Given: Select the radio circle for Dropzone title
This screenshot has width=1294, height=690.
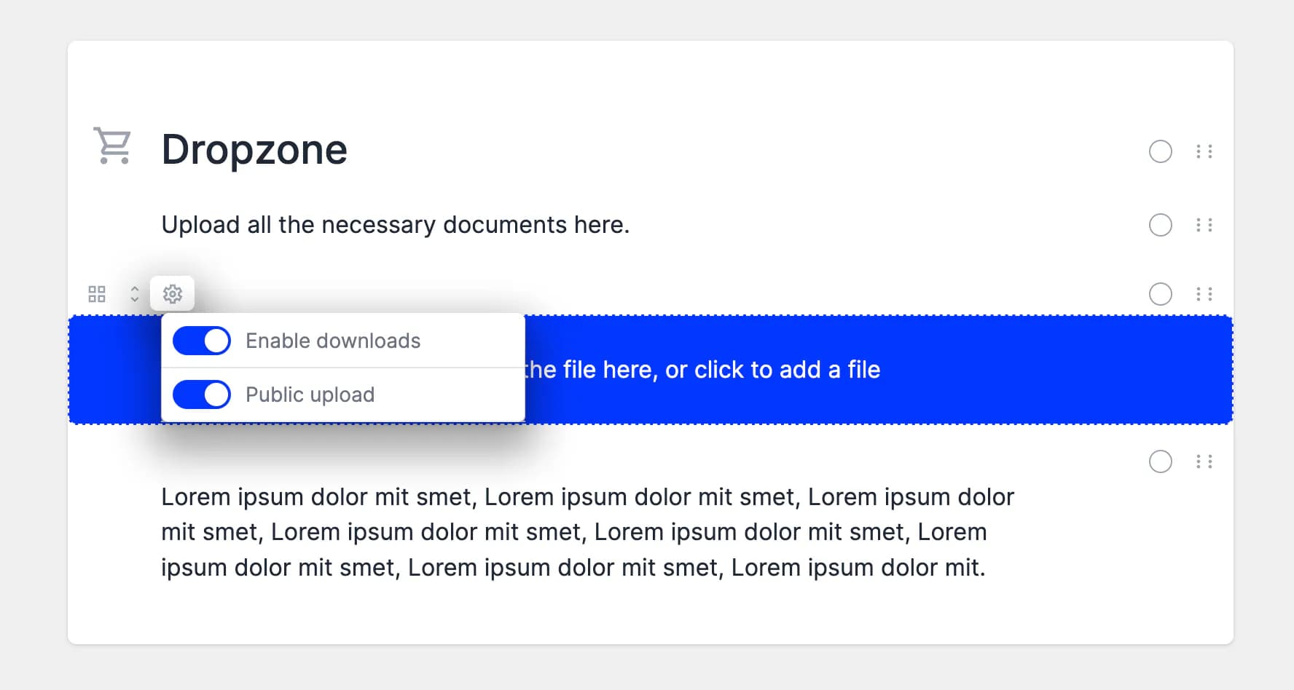Looking at the screenshot, I should point(1160,151).
